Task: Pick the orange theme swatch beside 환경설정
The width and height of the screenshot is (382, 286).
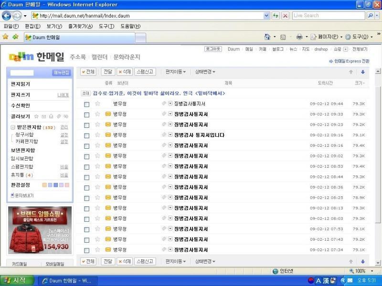Action: 44,185
